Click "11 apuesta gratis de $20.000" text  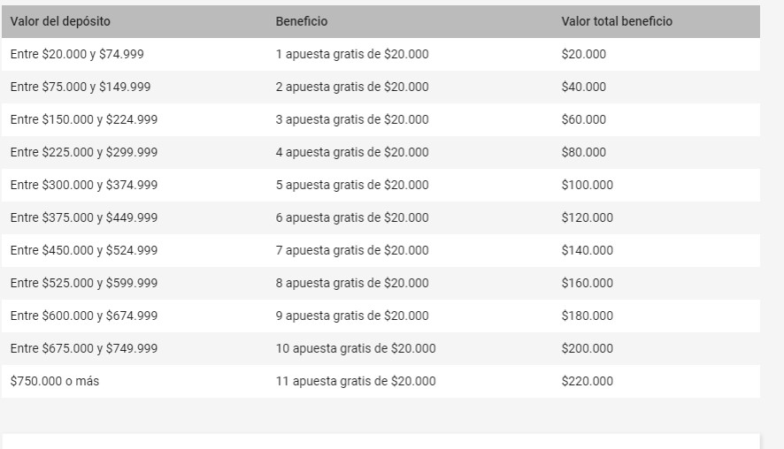[x=355, y=381]
